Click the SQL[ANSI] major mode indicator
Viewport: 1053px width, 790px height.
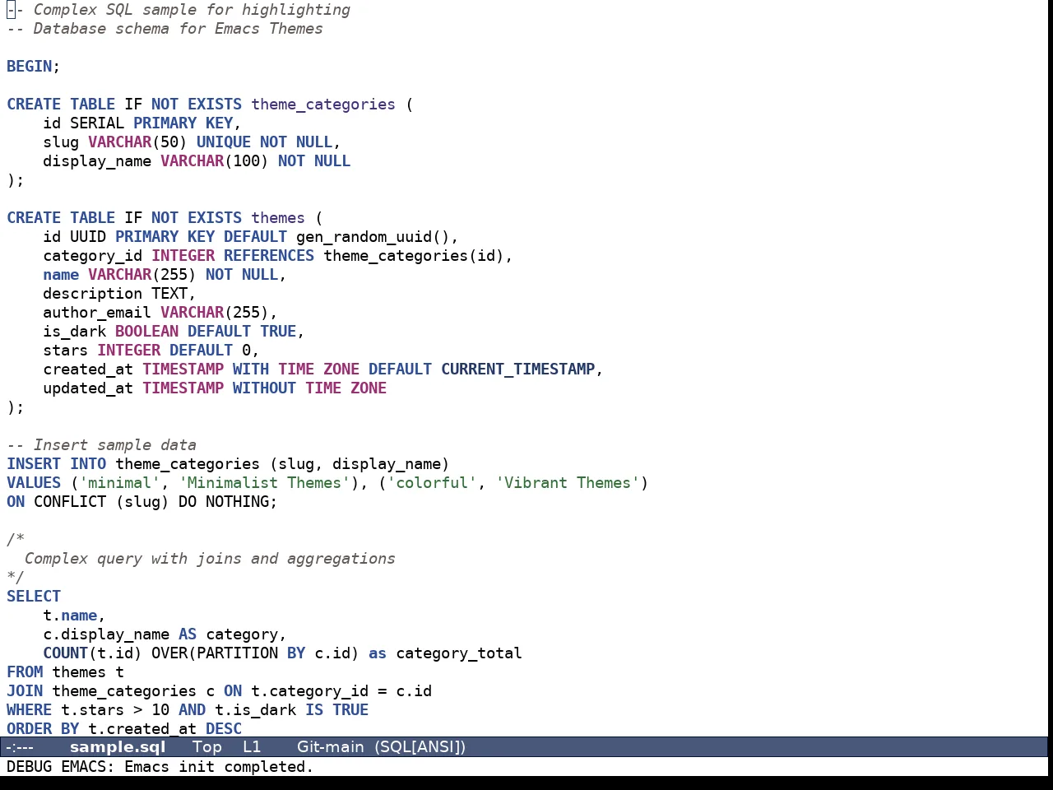(x=420, y=747)
